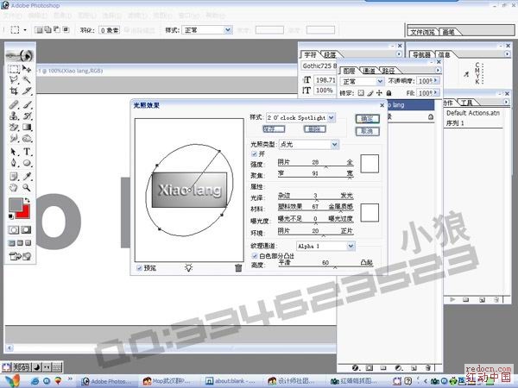Click the 取消 cancel button
The image size is (518, 388).
click(365, 131)
